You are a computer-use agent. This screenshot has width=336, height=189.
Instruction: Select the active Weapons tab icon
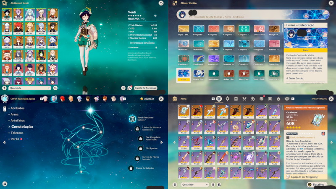(x=219, y=99)
